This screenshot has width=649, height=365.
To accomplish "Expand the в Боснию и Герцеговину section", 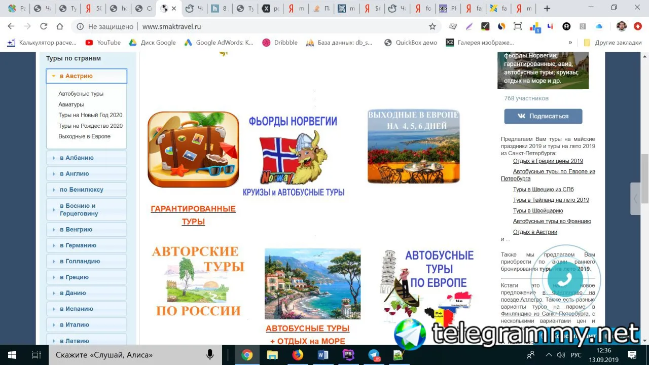I will point(87,209).
